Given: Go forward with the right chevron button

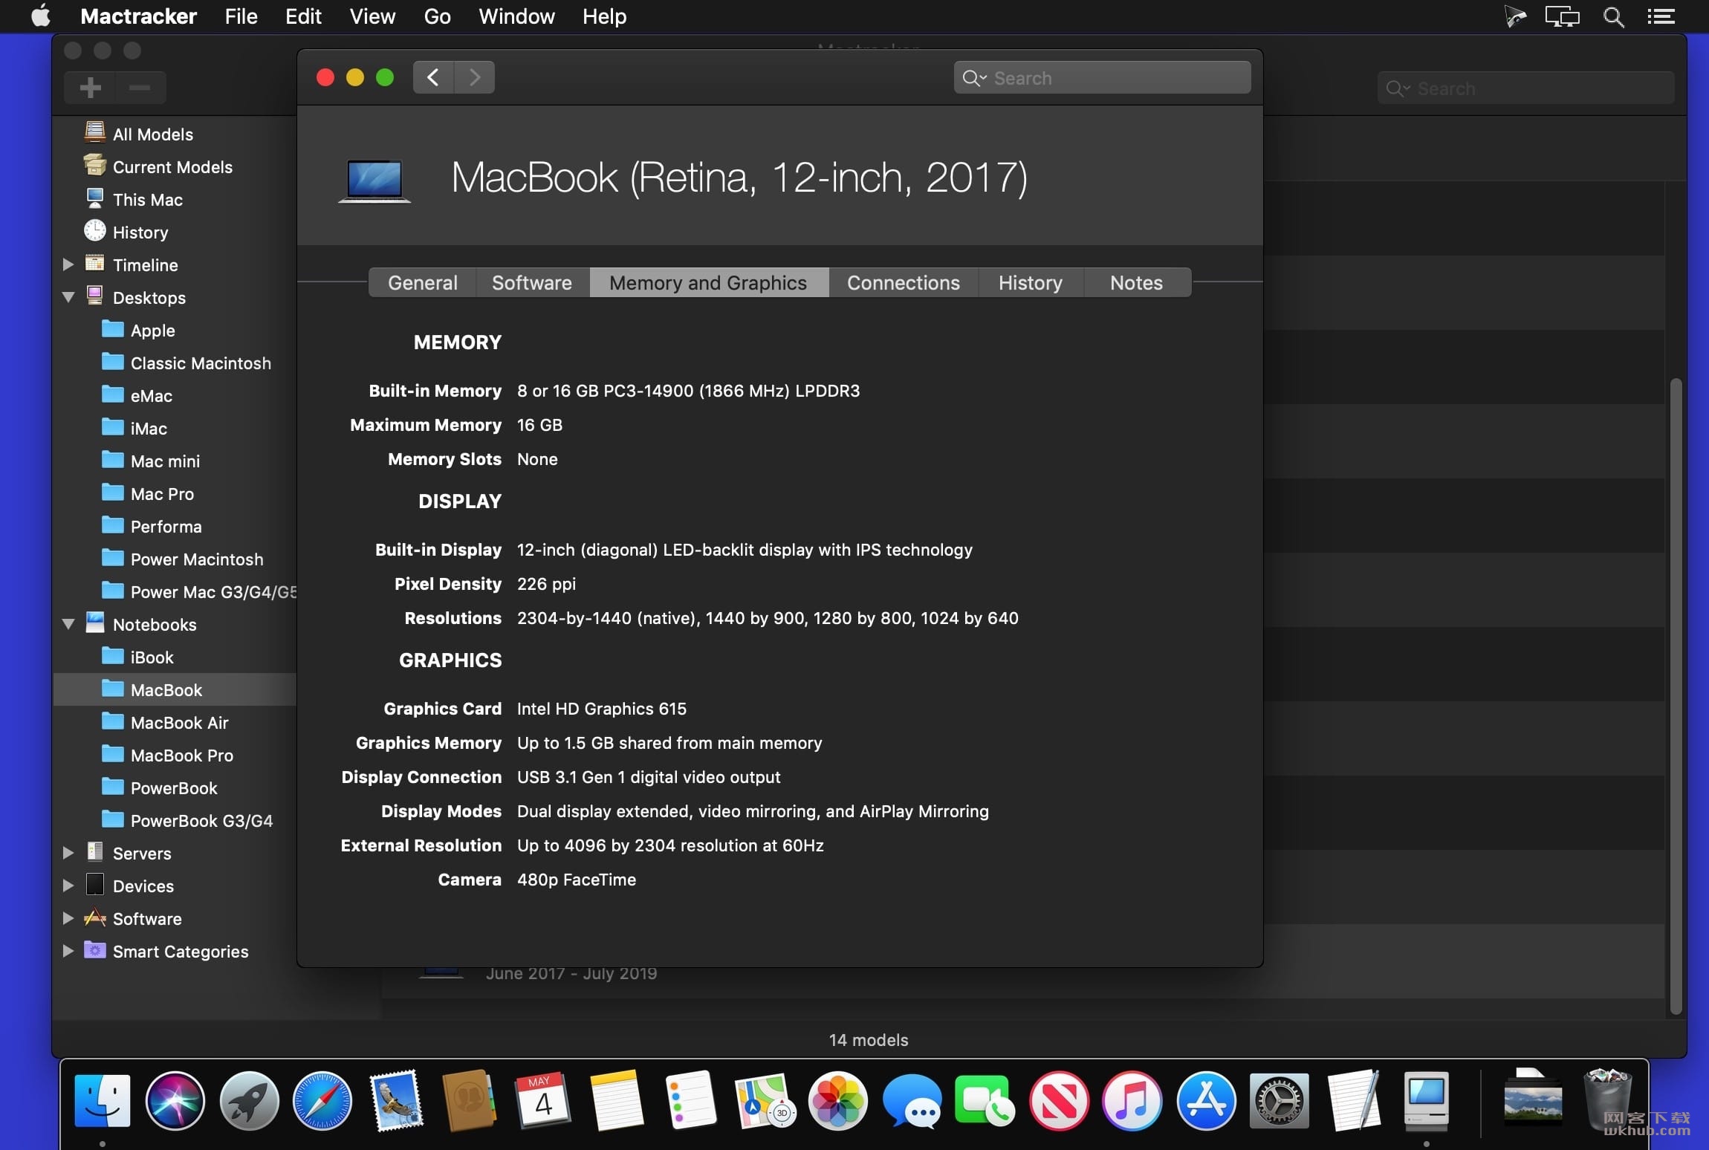Looking at the screenshot, I should 475,77.
